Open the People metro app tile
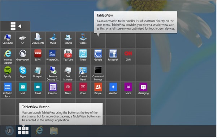This screenshot has width=217, height=138. pos(98,90)
